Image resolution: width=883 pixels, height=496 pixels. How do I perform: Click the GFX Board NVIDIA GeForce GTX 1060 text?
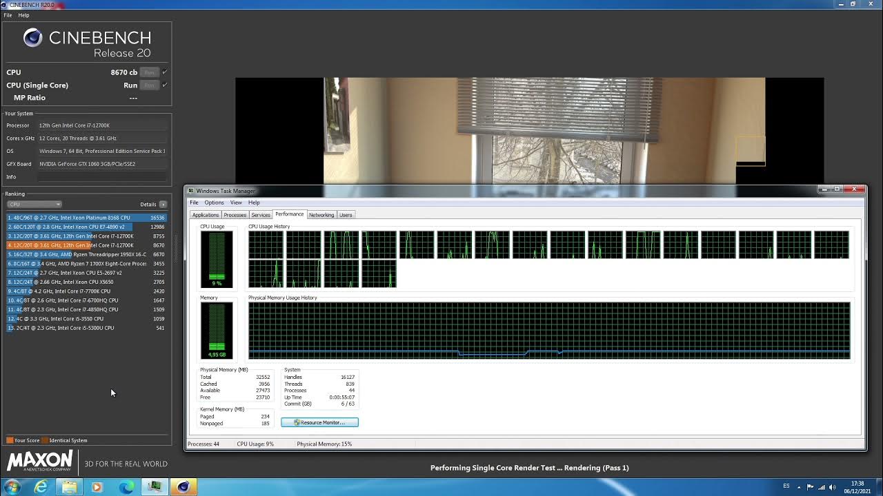[x=87, y=164]
